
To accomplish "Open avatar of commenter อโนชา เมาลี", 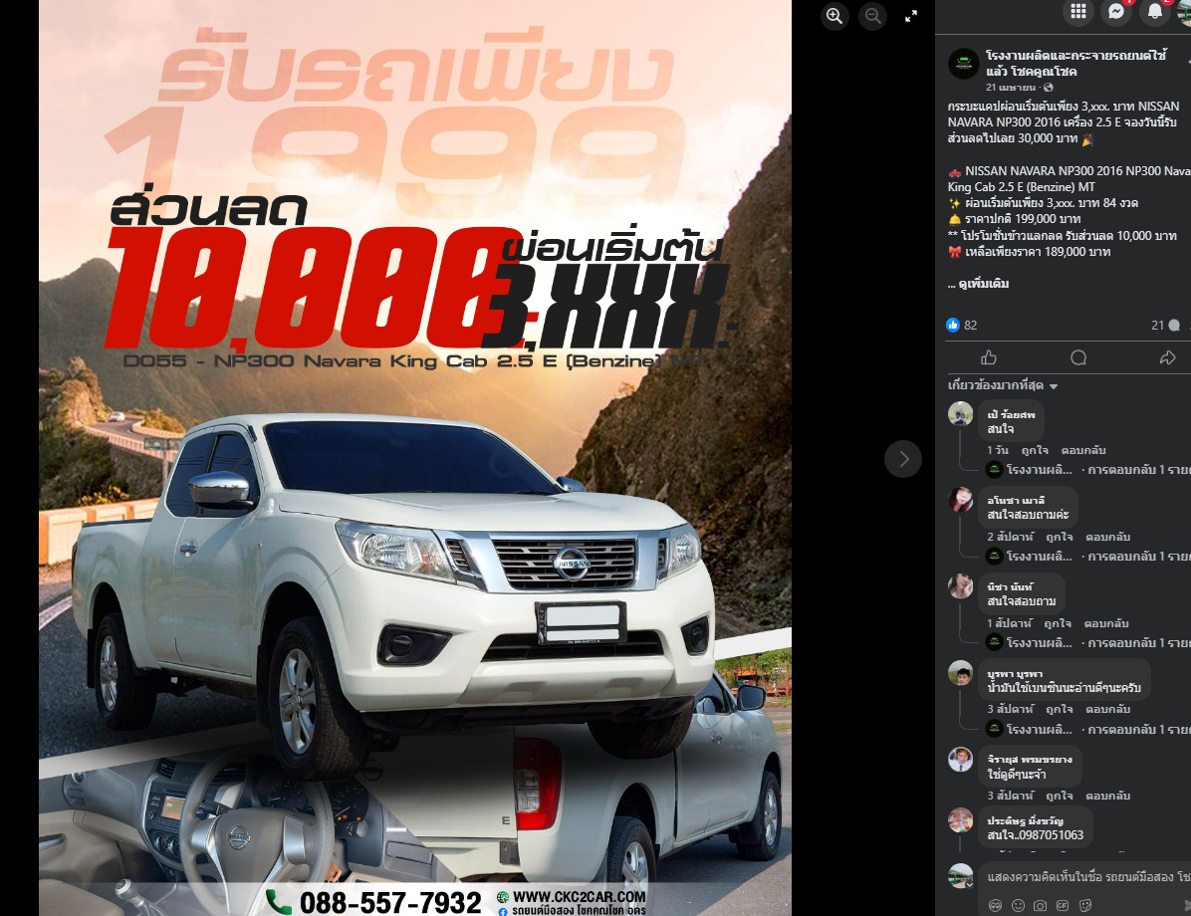I will pyautogui.click(x=960, y=500).
